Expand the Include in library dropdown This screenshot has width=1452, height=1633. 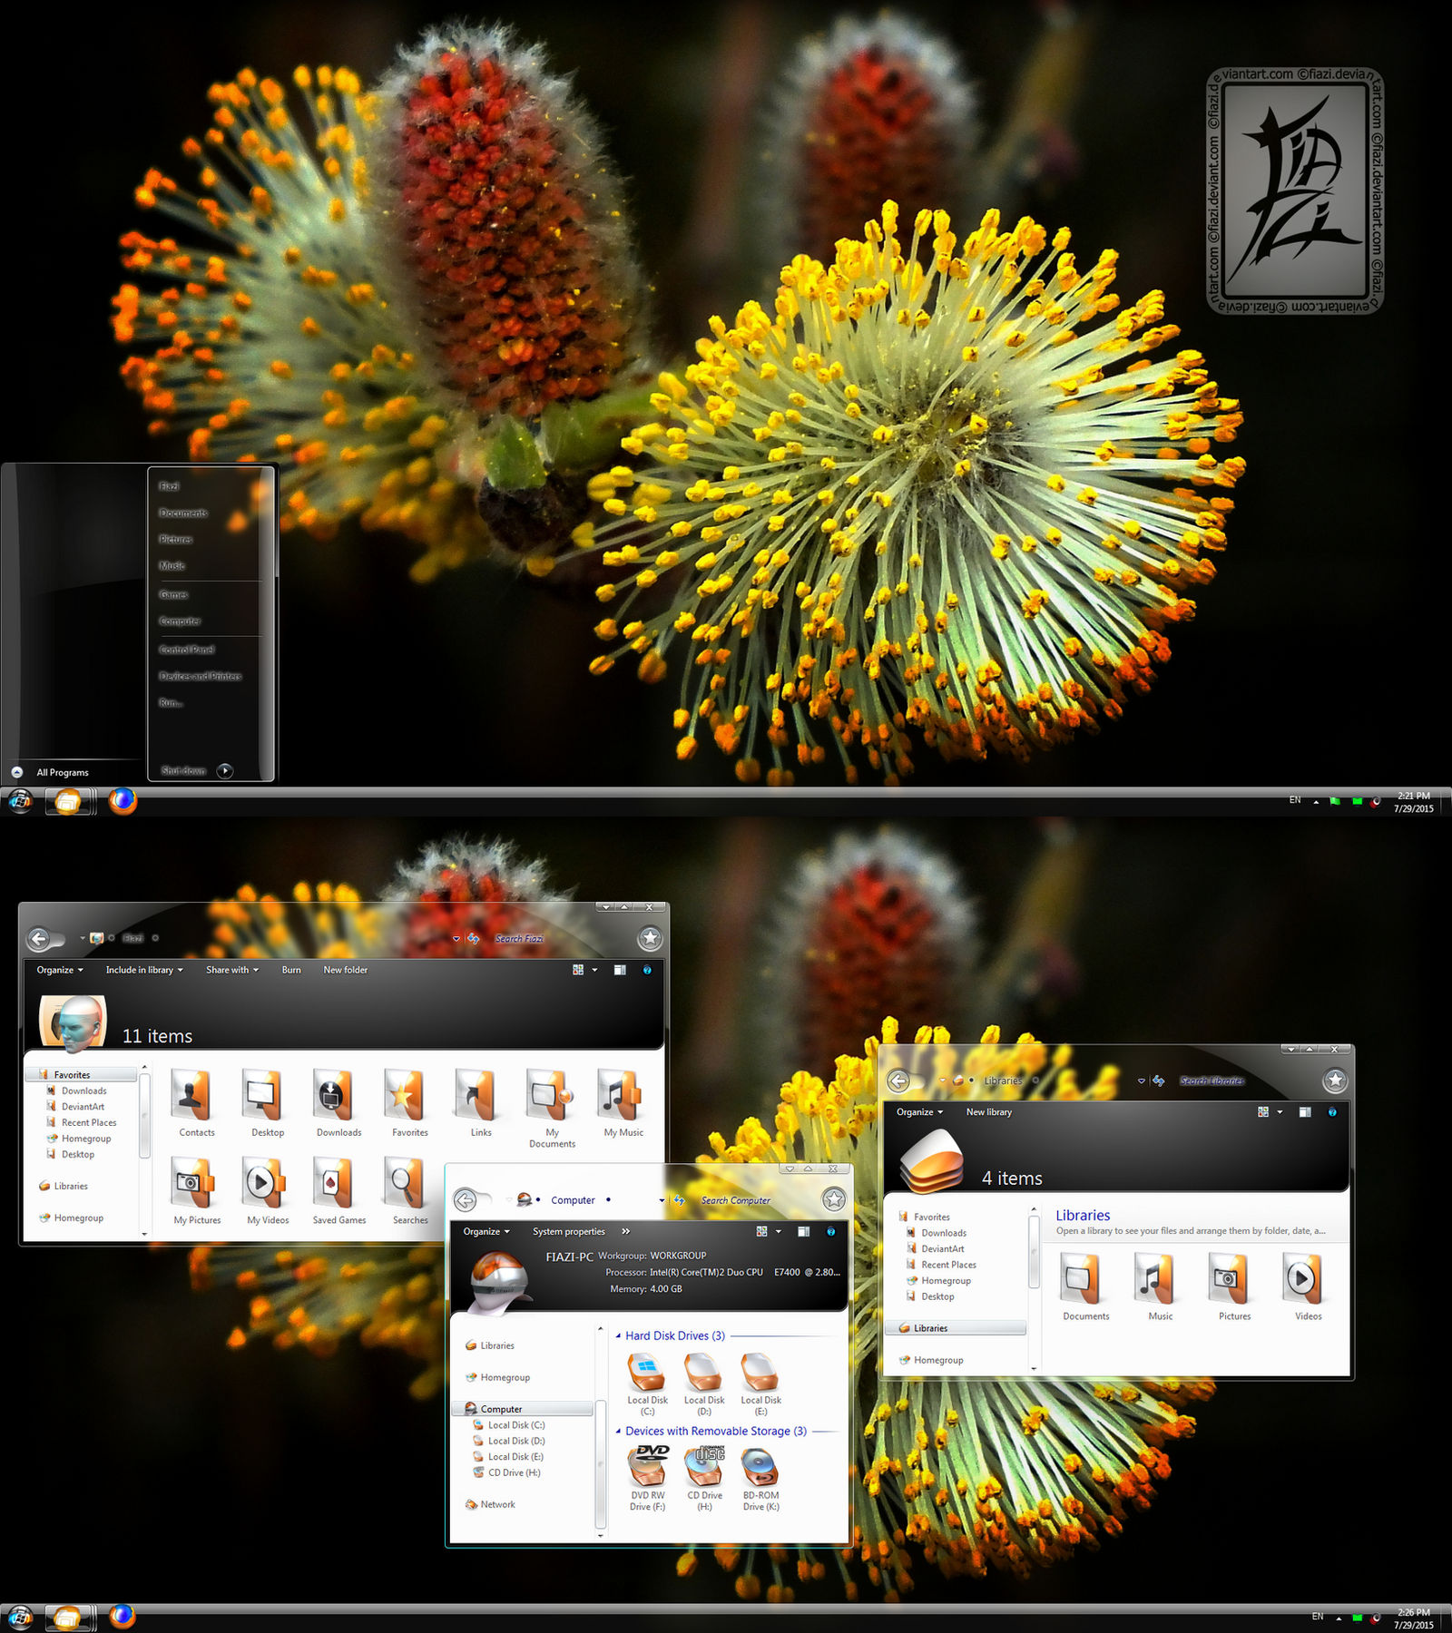pyautogui.click(x=144, y=970)
